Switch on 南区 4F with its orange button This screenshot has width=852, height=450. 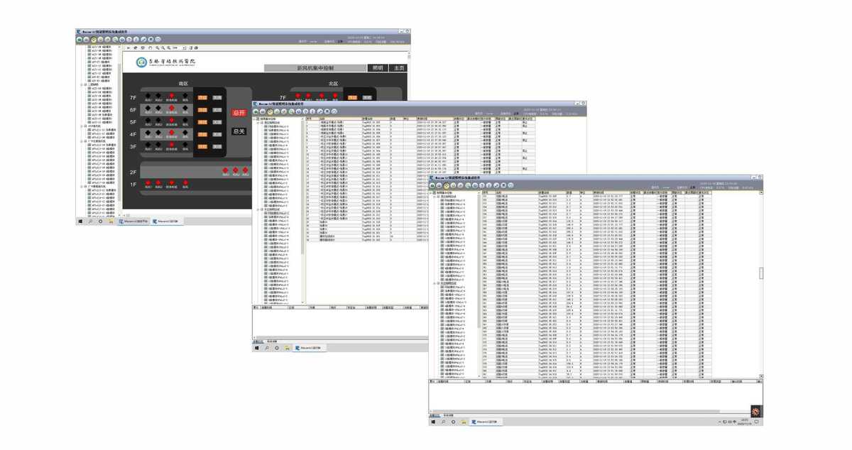[202, 134]
